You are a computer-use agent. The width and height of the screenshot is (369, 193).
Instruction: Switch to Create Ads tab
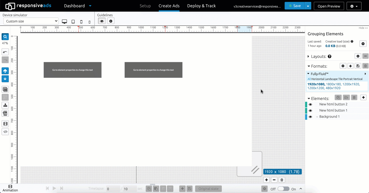pos(169,6)
